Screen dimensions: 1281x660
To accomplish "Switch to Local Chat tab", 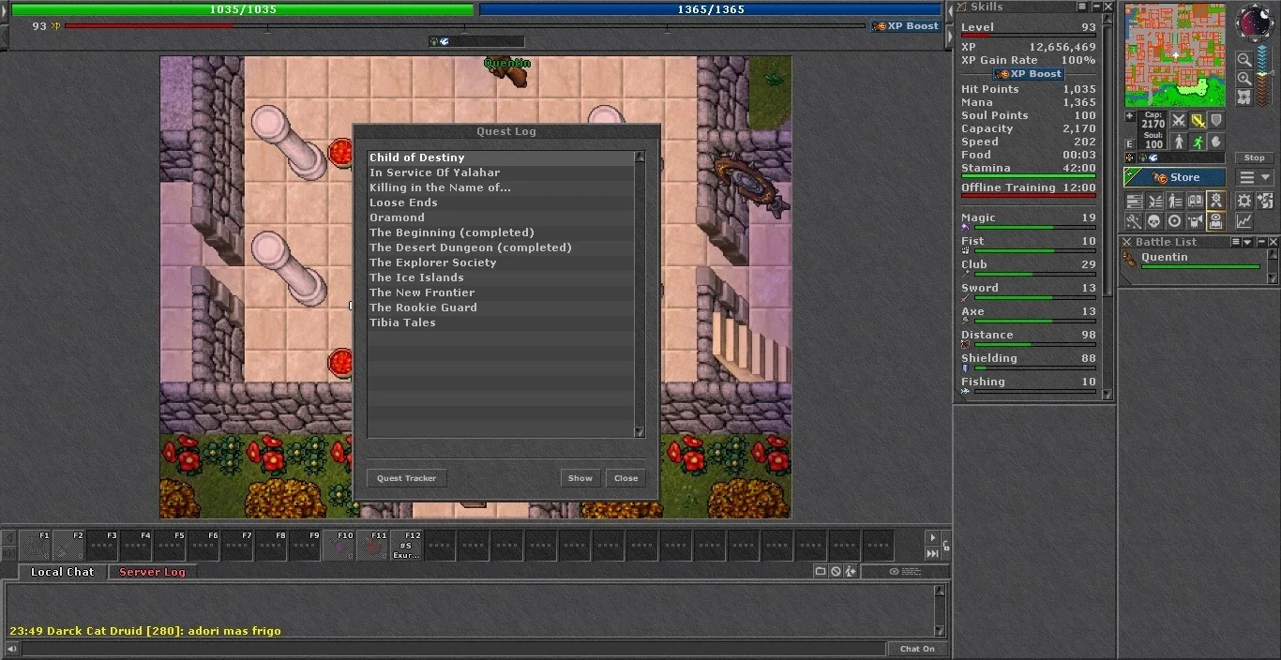I will pyautogui.click(x=62, y=572).
